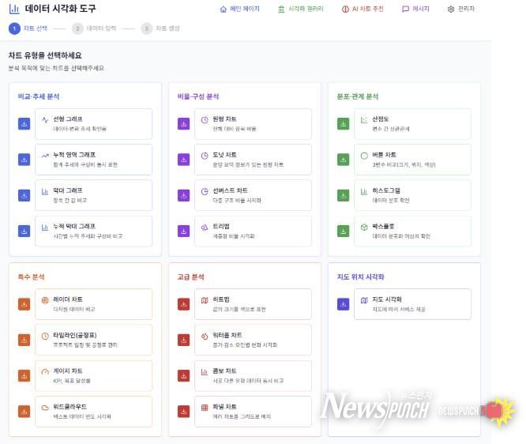Click green download icon beside 산점도

pos(343,124)
